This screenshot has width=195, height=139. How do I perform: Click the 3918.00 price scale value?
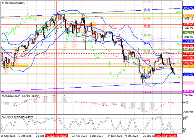coord(188,37)
